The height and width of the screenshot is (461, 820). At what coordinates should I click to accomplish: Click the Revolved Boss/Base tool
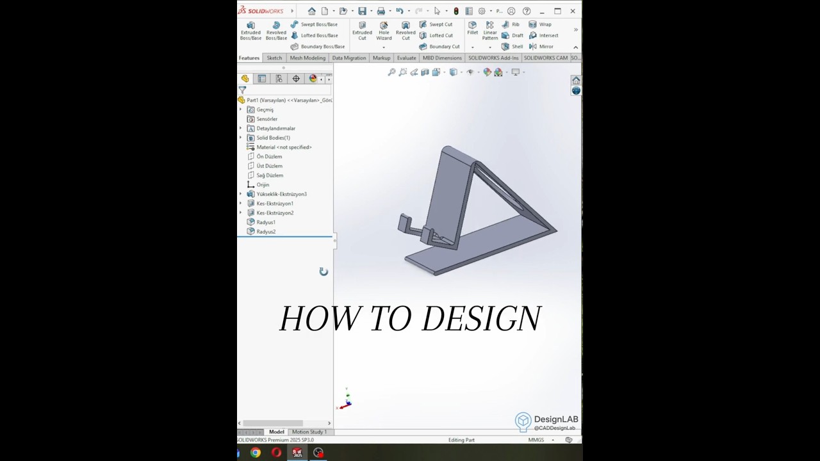point(276,31)
